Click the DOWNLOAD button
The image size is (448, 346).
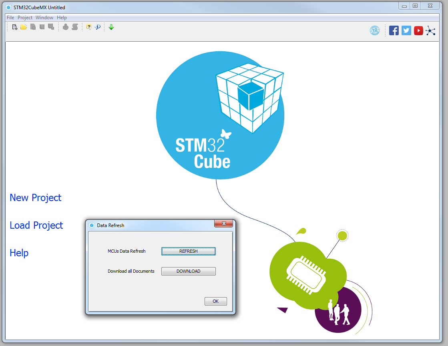click(x=188, y=271)
